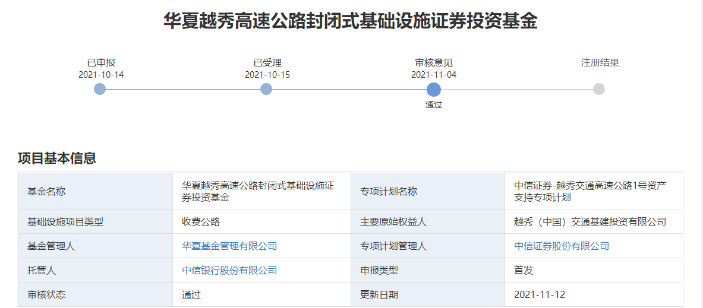
Task: Click the 注册结果 step label
Action: [x=600, y=63]
